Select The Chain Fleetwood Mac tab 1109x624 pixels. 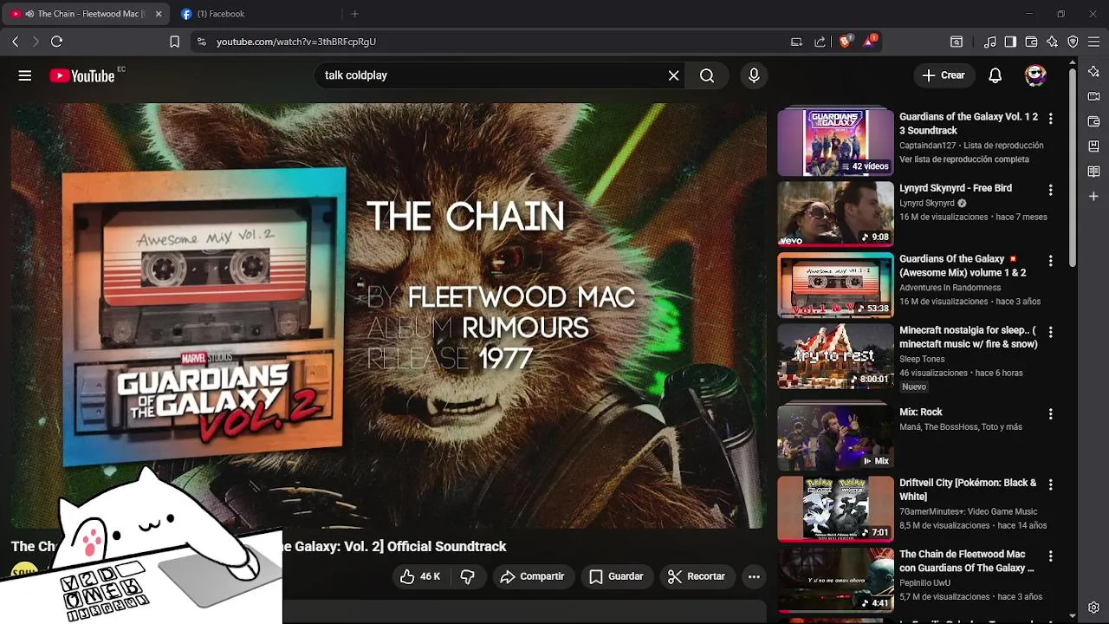tap(85, 14)
